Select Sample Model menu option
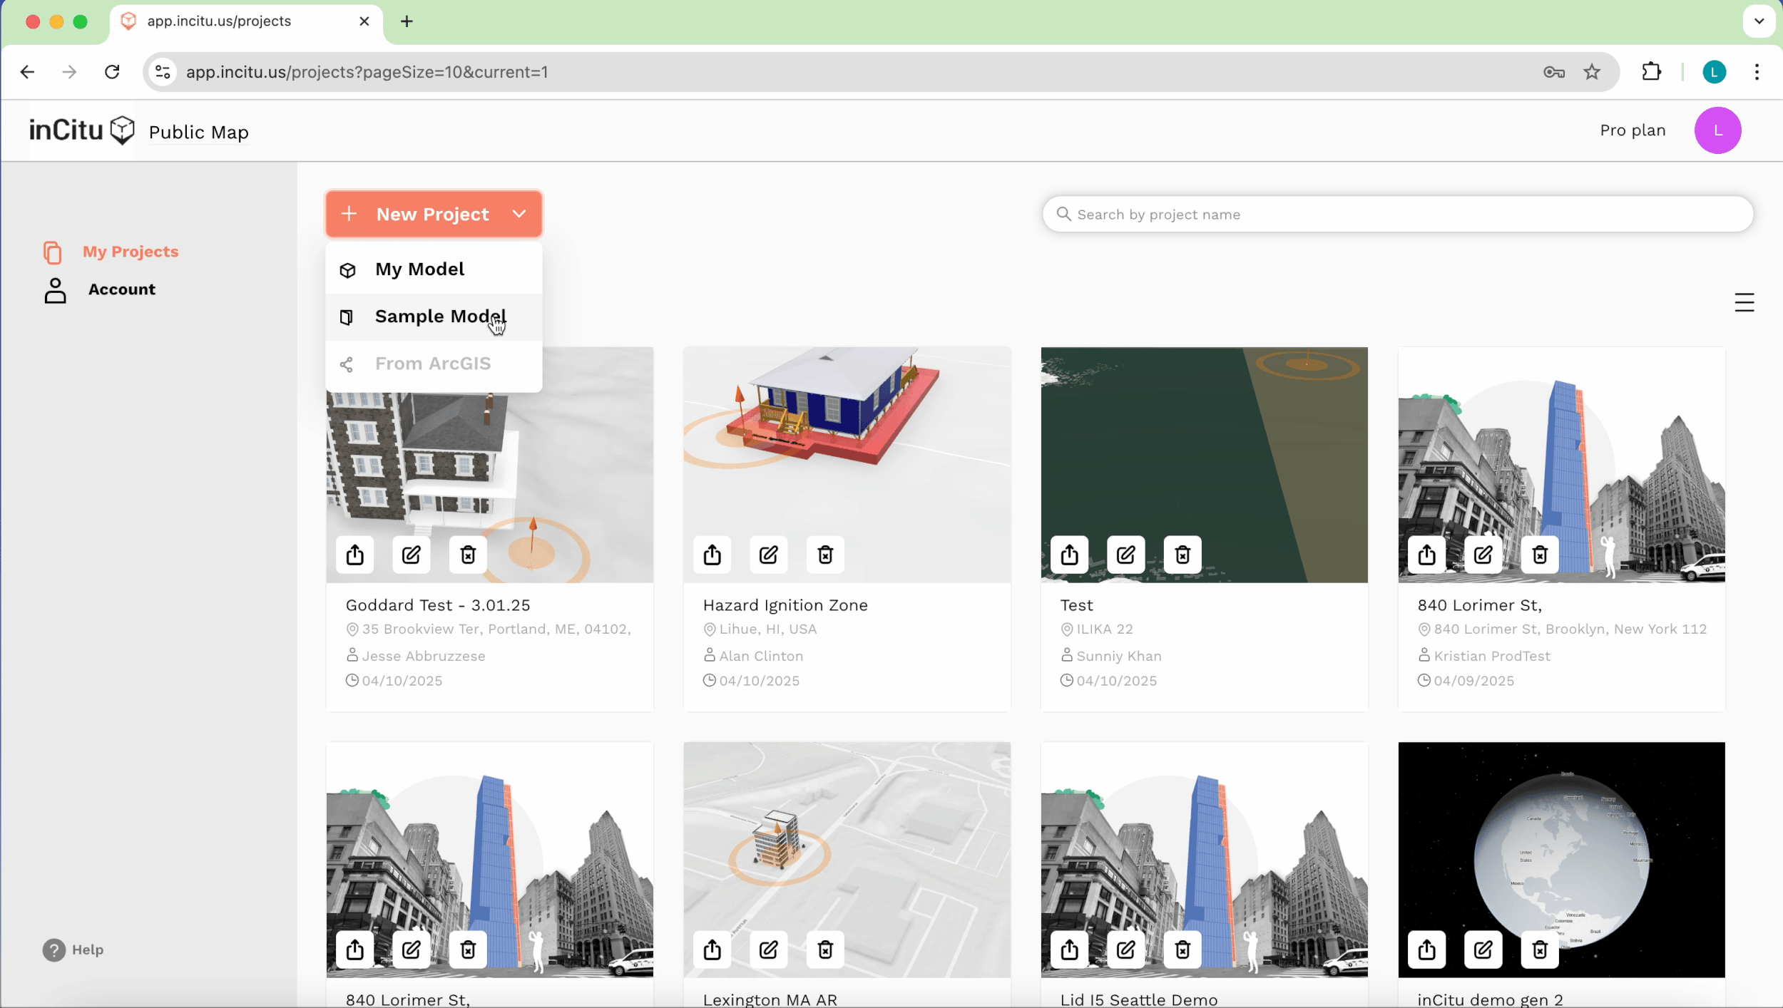 click(x=440, y=317)
